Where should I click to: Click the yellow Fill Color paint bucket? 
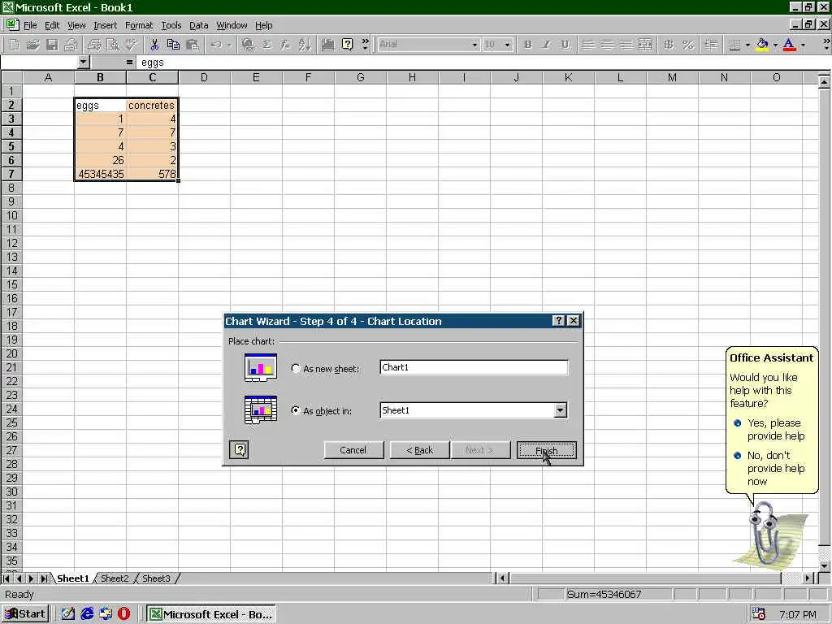(x=762, y=45)
